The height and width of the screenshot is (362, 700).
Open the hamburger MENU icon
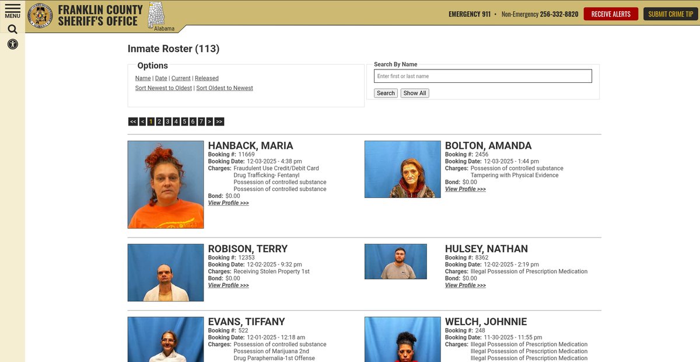click(x=12, y=11)
